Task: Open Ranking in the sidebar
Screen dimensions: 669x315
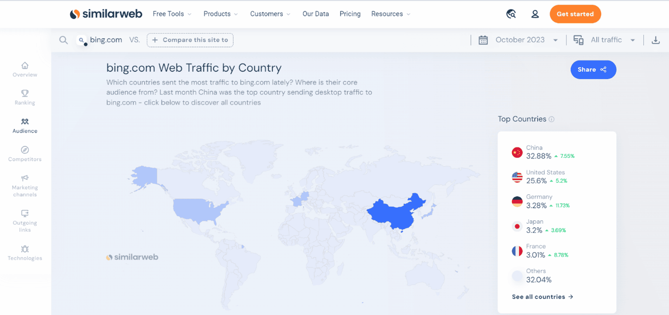Action: pos(25,98)
